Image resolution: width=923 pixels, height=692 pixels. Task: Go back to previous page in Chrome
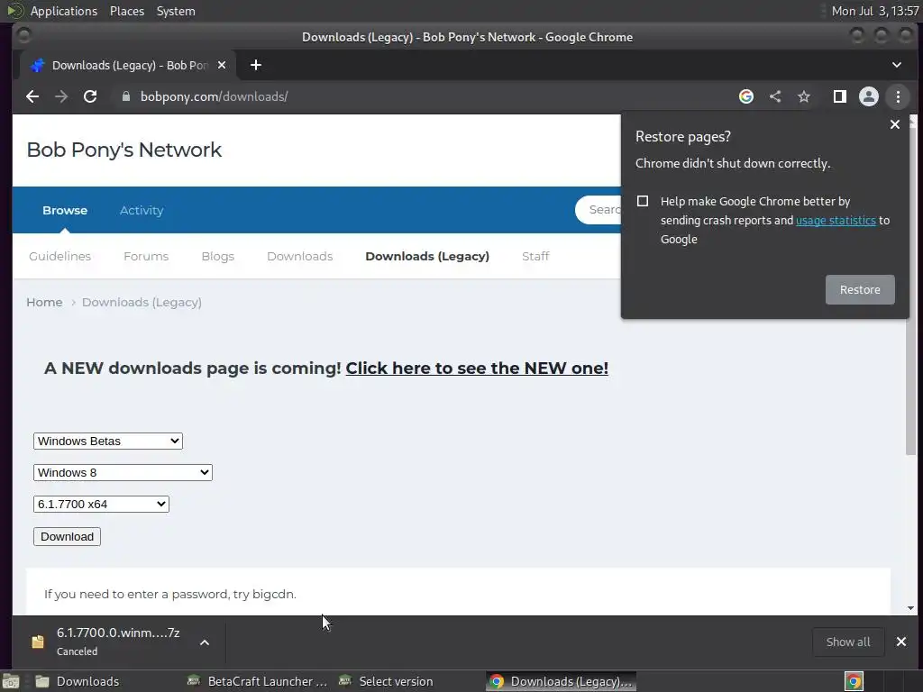pyautogui.click(x=32, y=96)
